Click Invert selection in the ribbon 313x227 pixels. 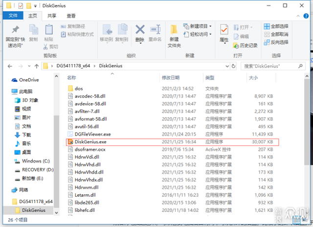tap(276, 42)
